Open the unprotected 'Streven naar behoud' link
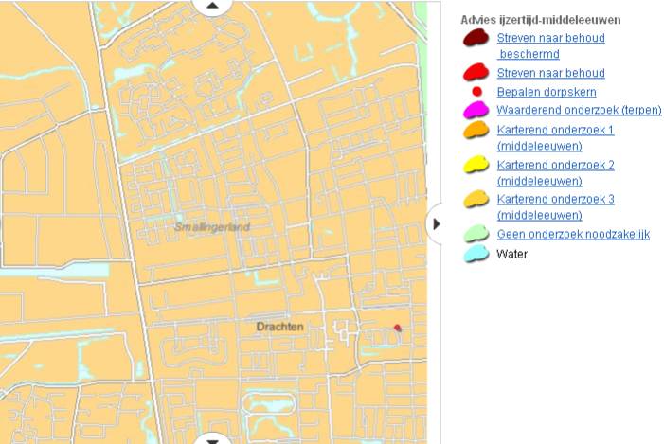 [550, 73]
